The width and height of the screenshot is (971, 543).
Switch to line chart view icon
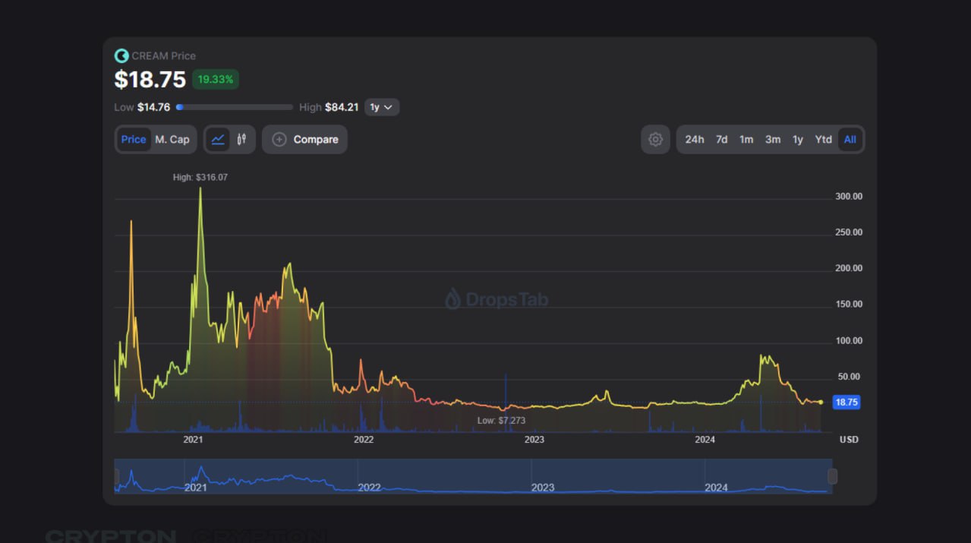tap(218, 139)
